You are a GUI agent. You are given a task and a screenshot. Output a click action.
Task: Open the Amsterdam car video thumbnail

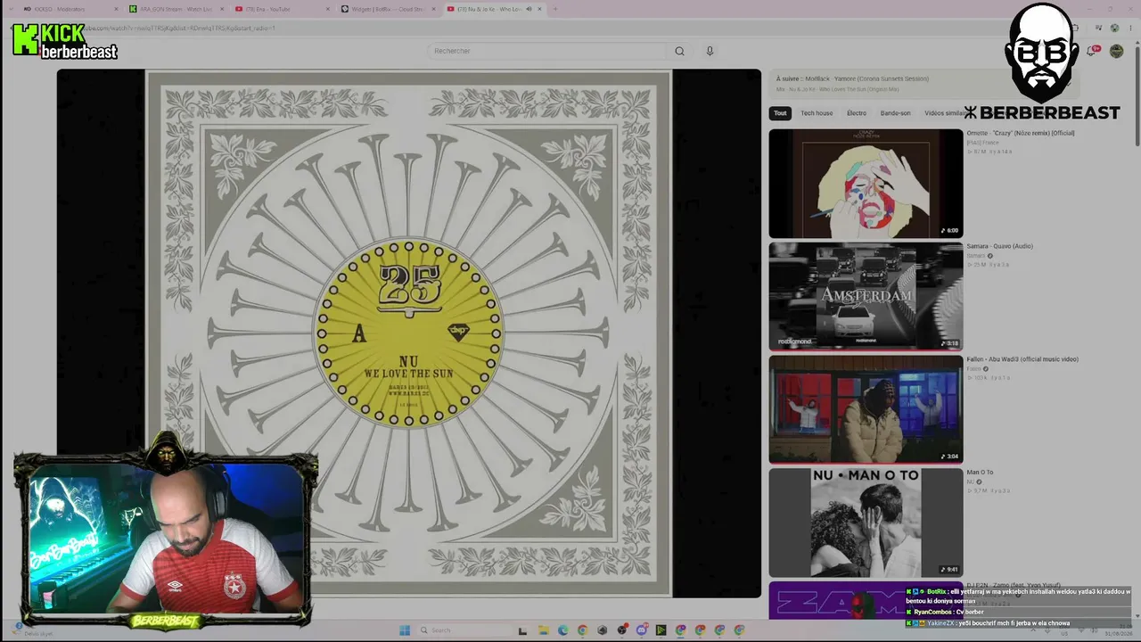(866, 296)
